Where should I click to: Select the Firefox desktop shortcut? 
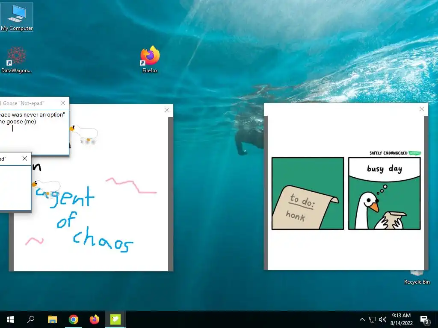click(x=150, y=60)
